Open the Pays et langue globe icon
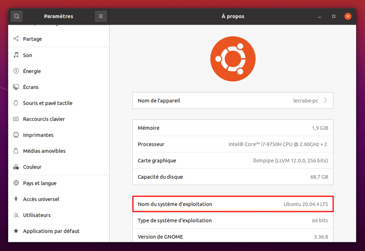This screenshot has height=251, width=365. coord(16,183)
